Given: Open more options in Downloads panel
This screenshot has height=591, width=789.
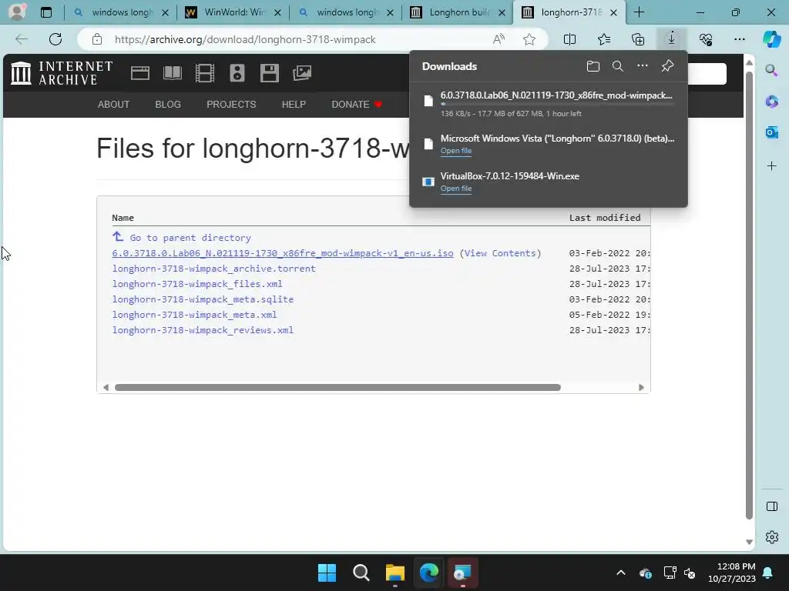Looking at the screenshot, I should [x=642, y=66].
